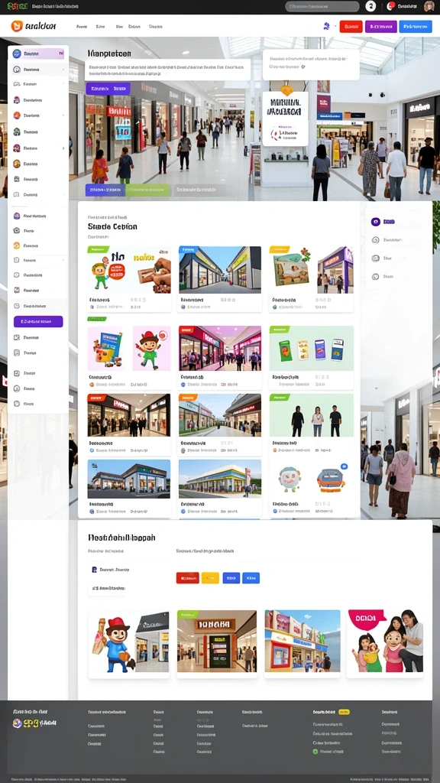Click the purple button under the hero description
Screen dimensions: 440x783
point(108,89)
